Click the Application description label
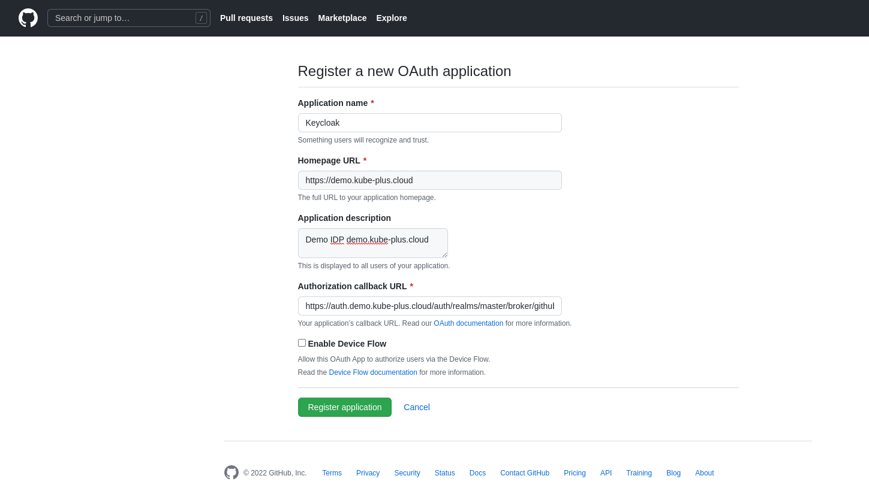Image resolution: width=869 pixels, height=500 pixels. (344, 218)
